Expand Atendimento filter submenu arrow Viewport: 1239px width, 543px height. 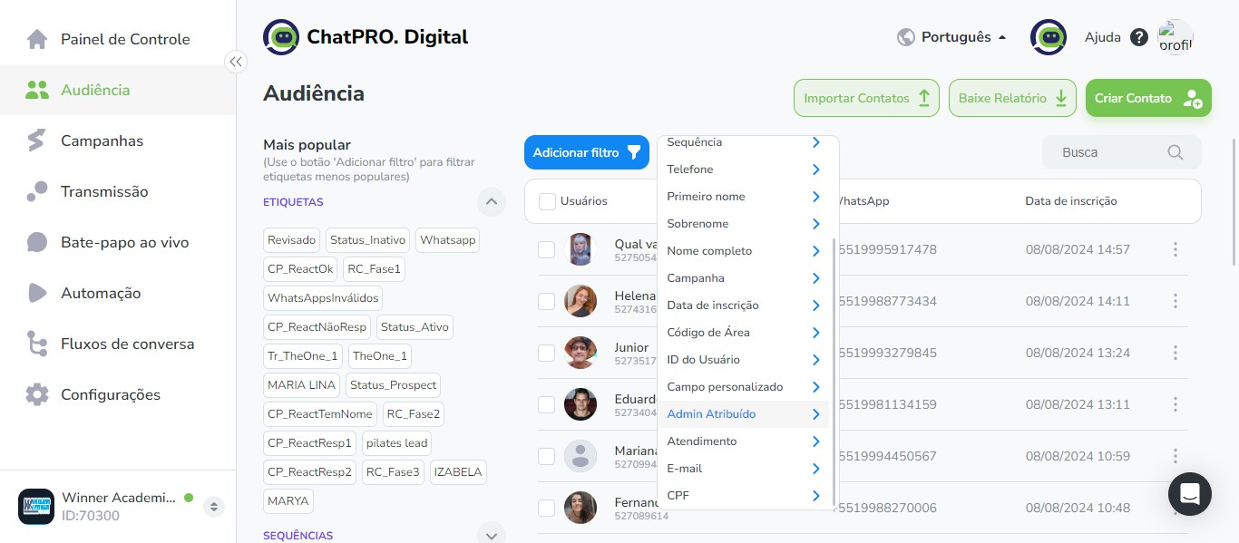[816, 441]
